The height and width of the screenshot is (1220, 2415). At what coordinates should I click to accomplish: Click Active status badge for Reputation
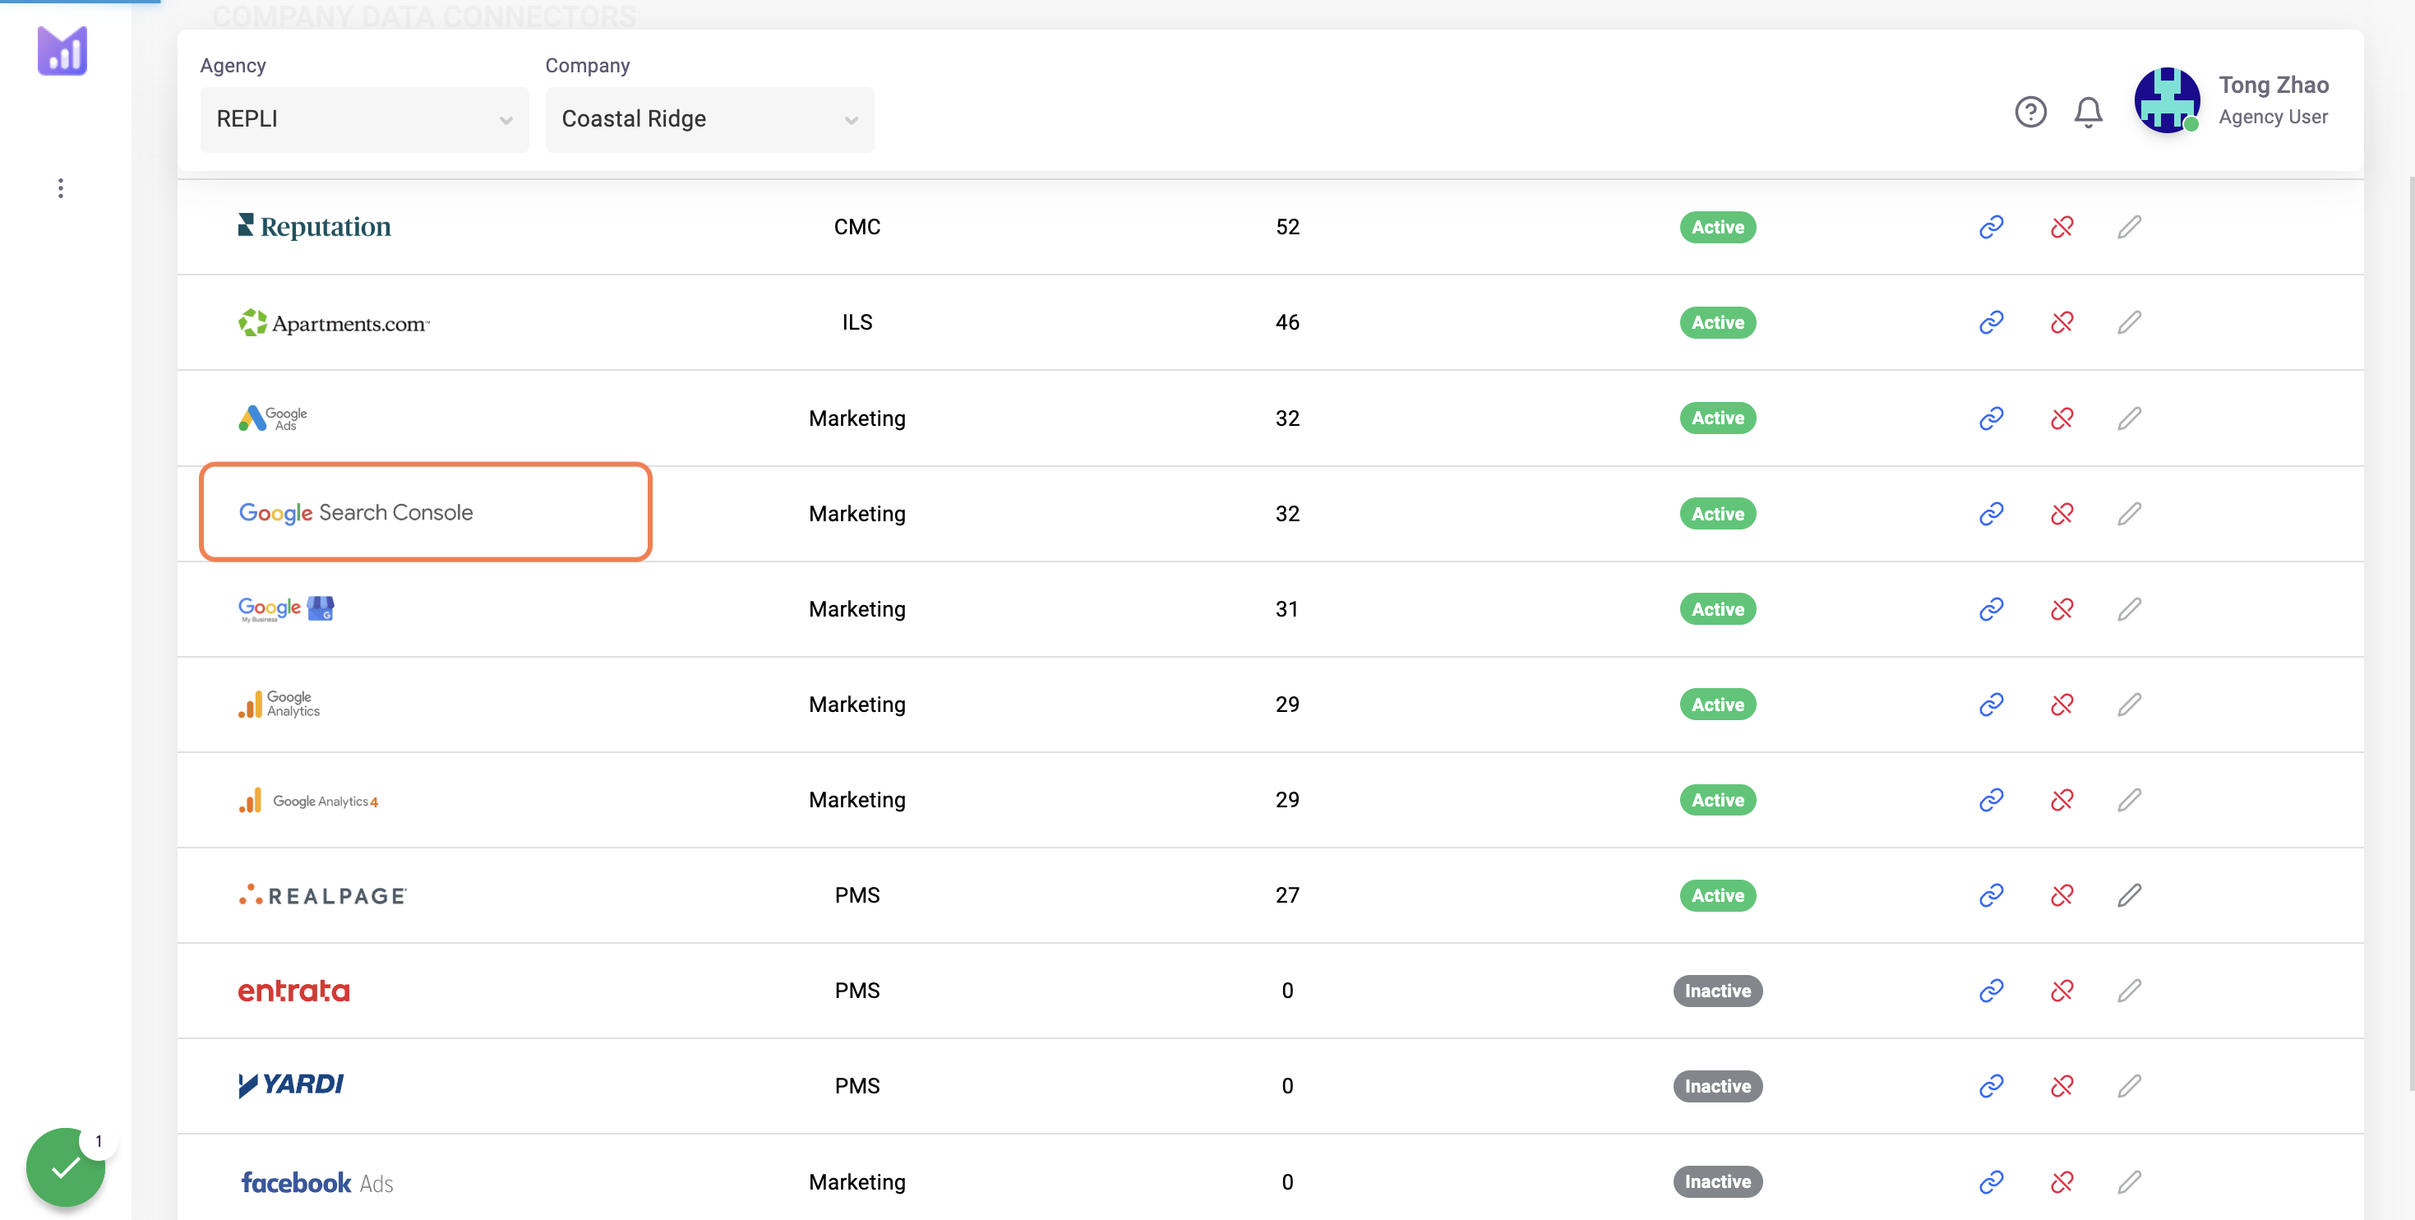click(x=1717, y=227)
